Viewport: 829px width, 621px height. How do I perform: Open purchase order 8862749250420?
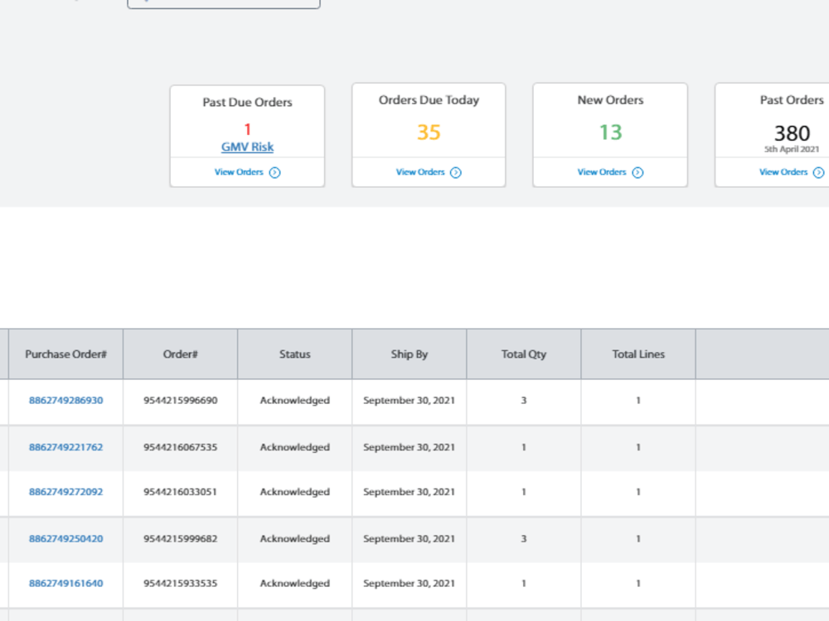[66, 539]
